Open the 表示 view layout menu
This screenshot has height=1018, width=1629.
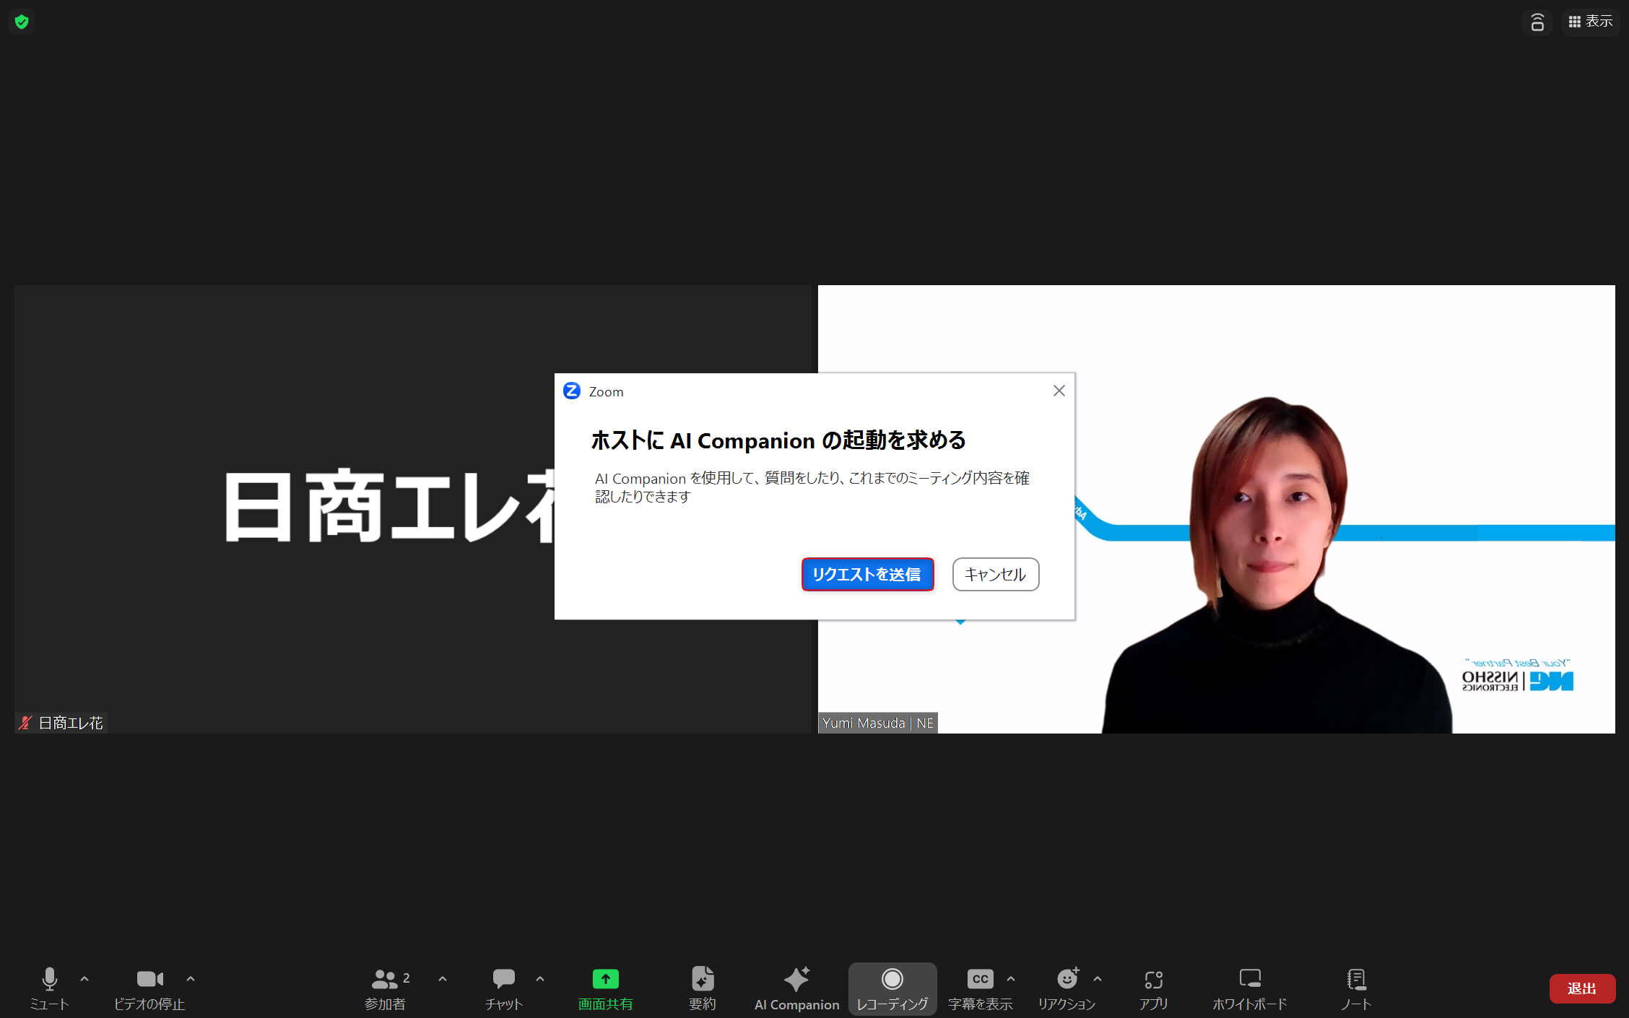coord(1591,22)
